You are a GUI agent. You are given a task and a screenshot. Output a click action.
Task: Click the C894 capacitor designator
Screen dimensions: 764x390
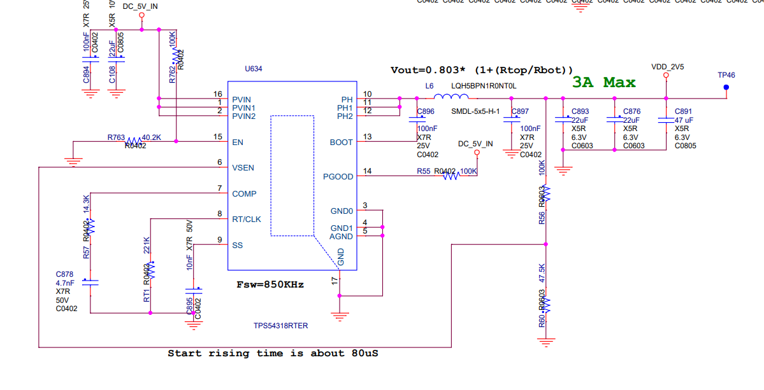click(86, 74)
